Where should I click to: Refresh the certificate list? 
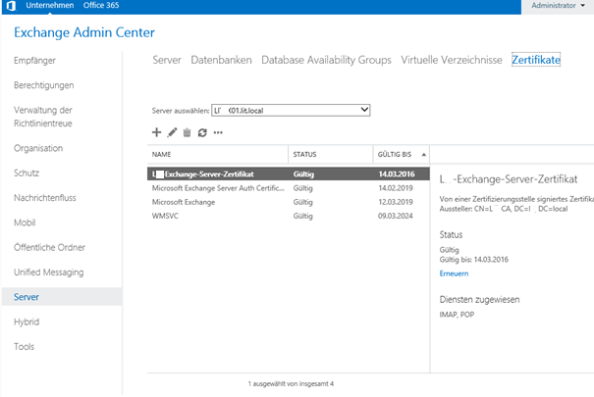coord(202,132)
